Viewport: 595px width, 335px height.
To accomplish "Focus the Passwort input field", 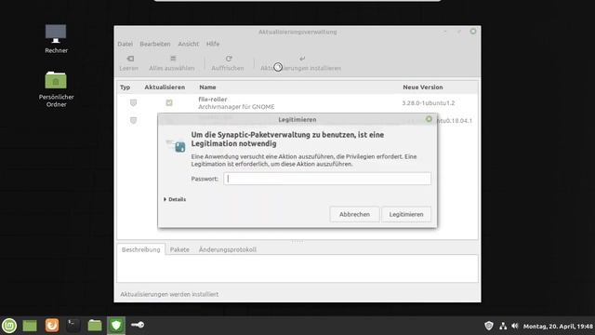I will click(327, 179).
